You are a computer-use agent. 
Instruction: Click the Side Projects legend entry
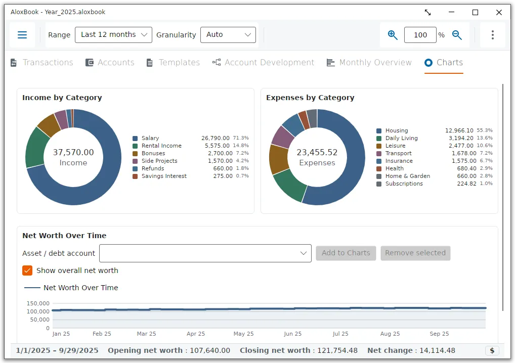pos(191,161)
